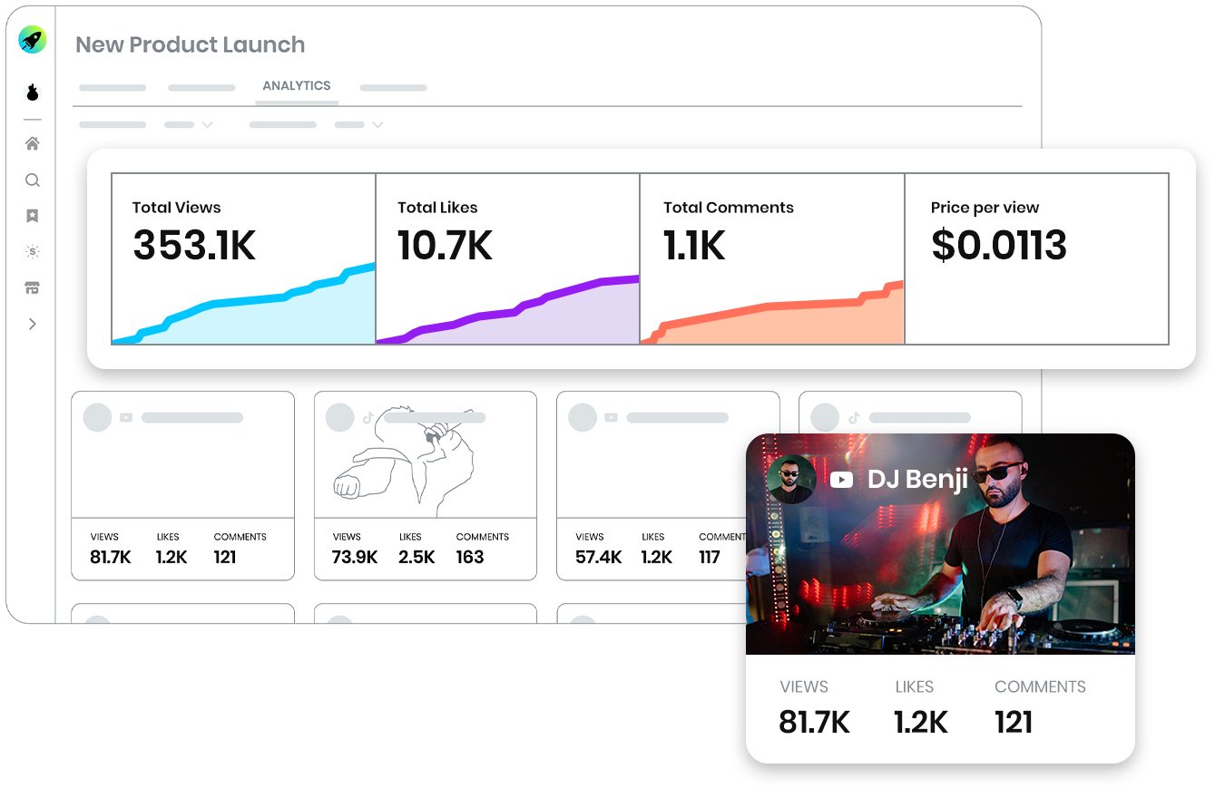The image size is (1225, 798).
Task: Click DJ Benji's round profile avatar
Action: (x=791, y=479)
